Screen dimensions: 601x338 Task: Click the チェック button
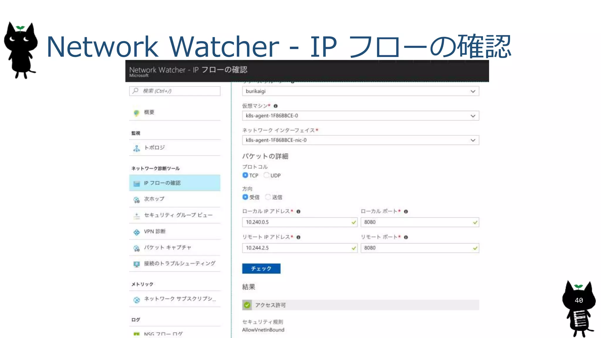tap(261, 268)
